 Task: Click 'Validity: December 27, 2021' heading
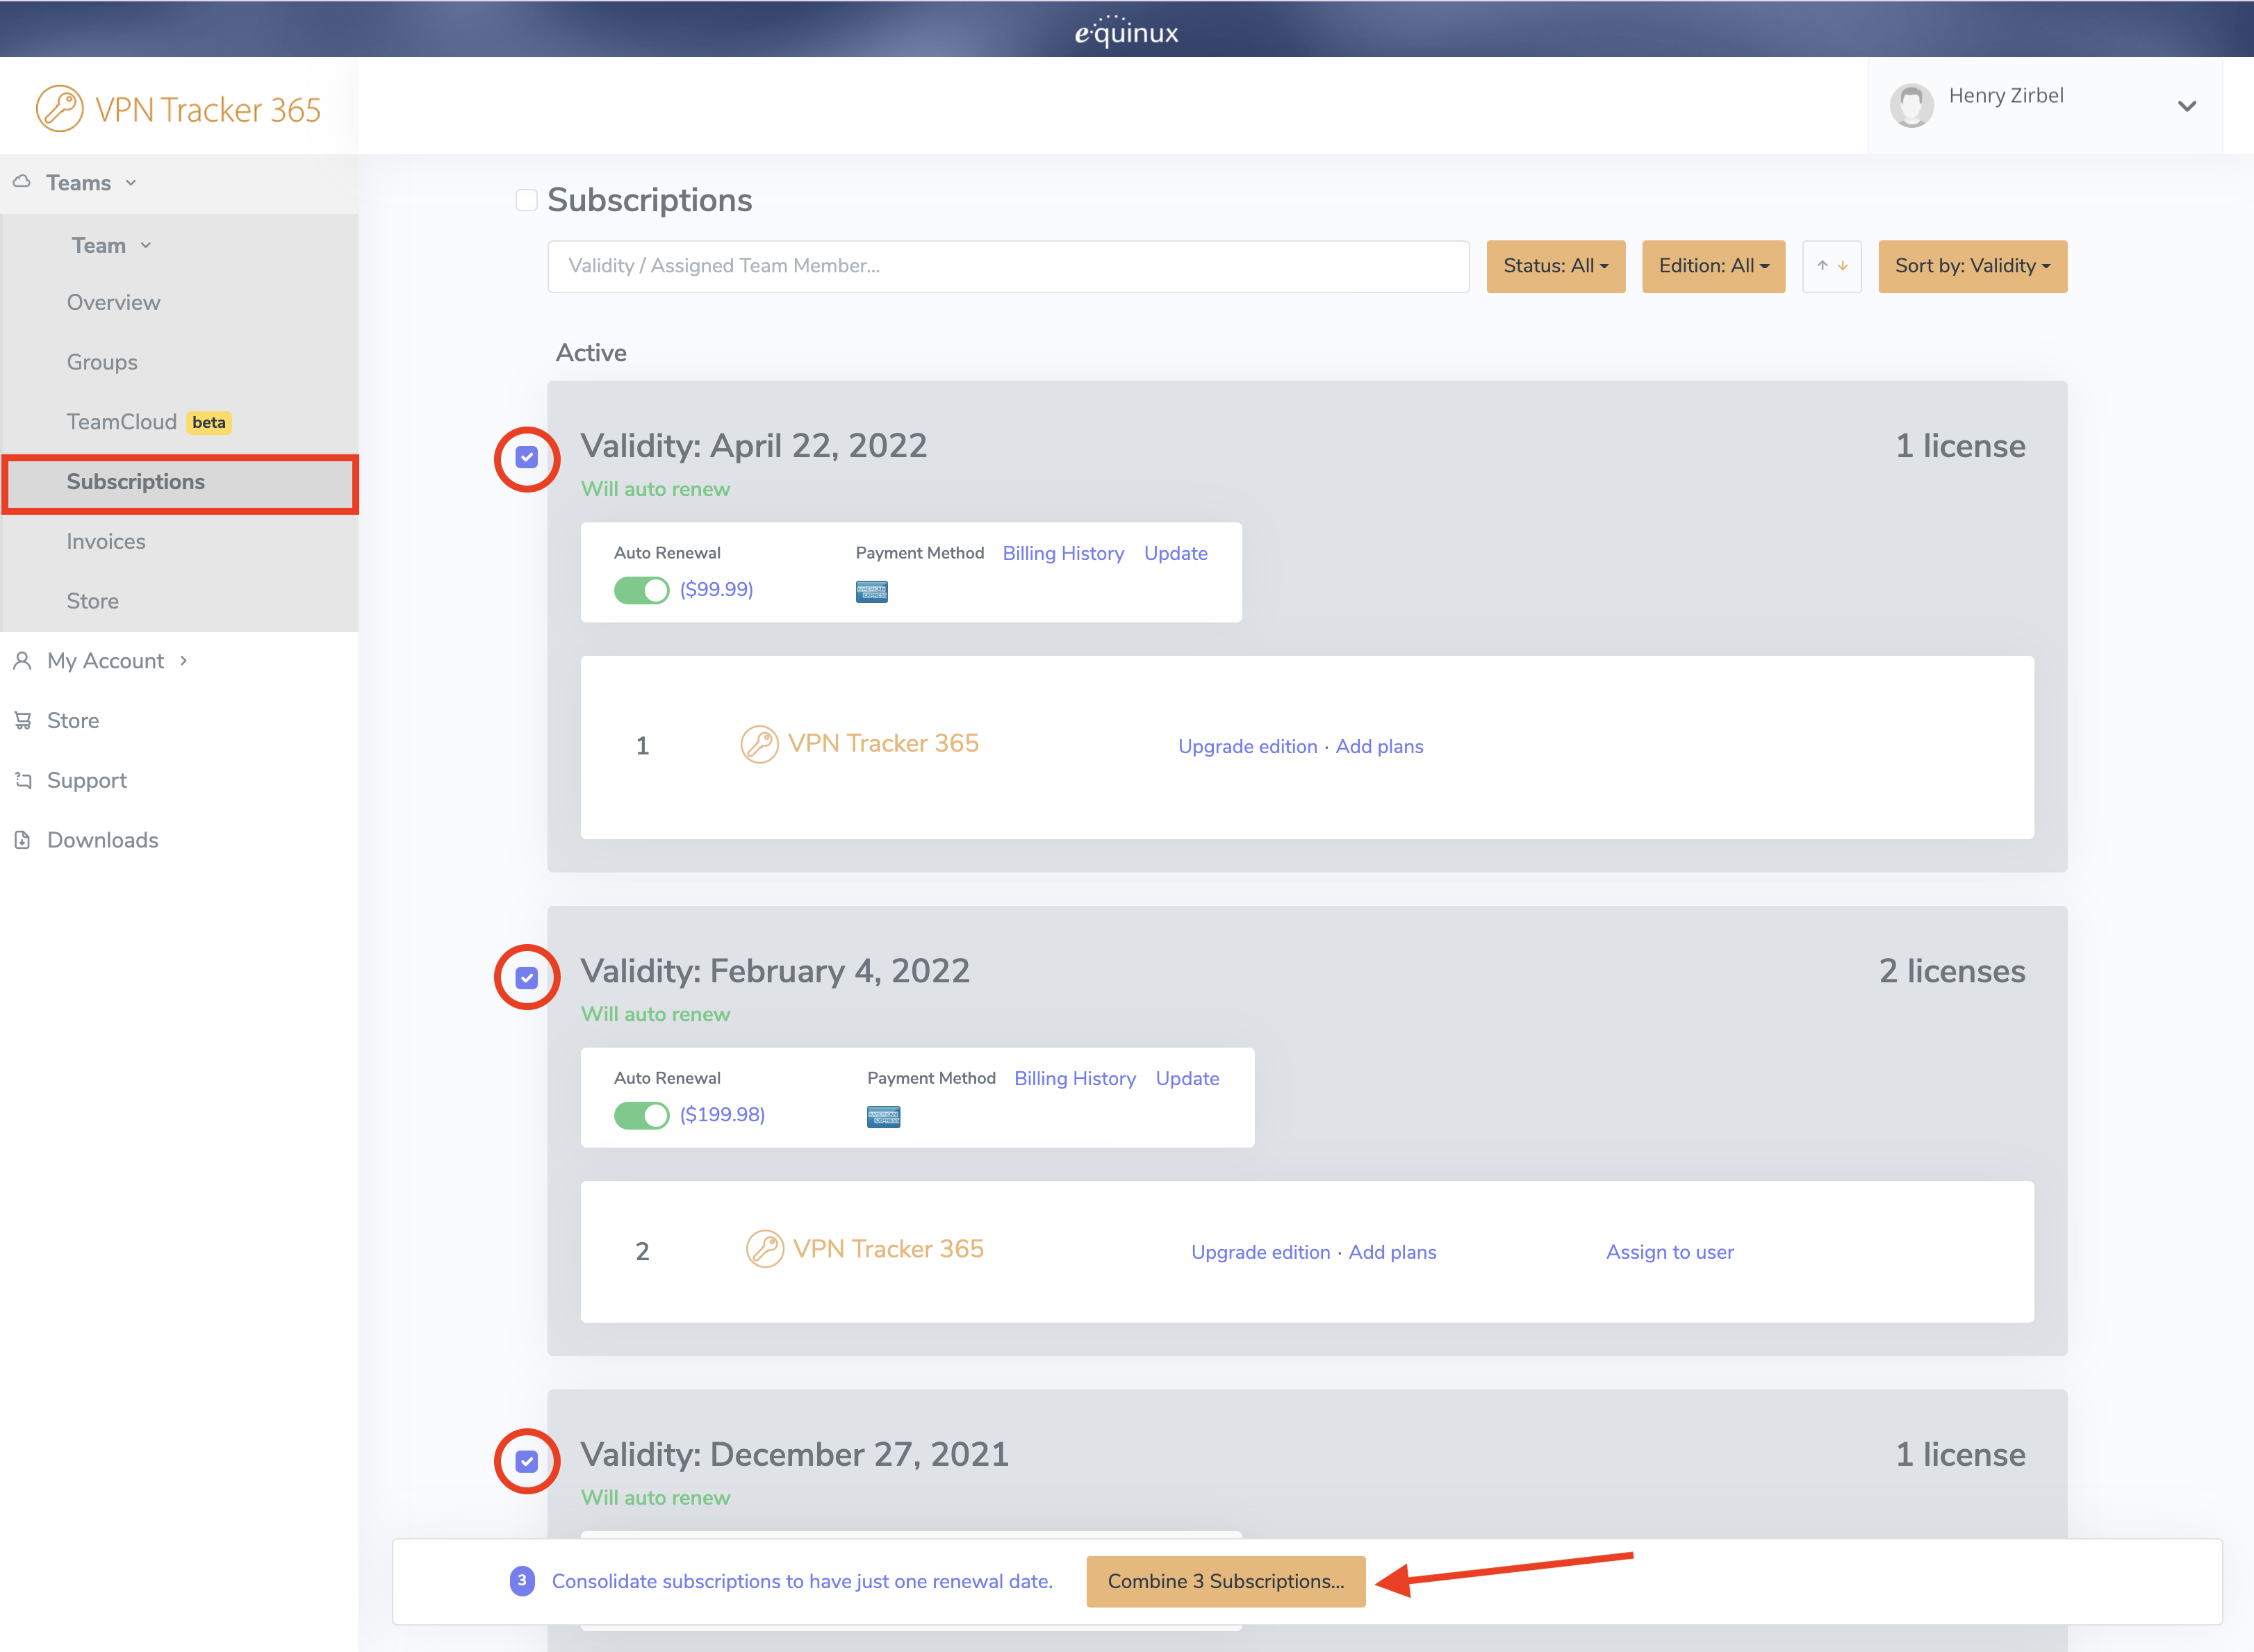(794, 1454)
